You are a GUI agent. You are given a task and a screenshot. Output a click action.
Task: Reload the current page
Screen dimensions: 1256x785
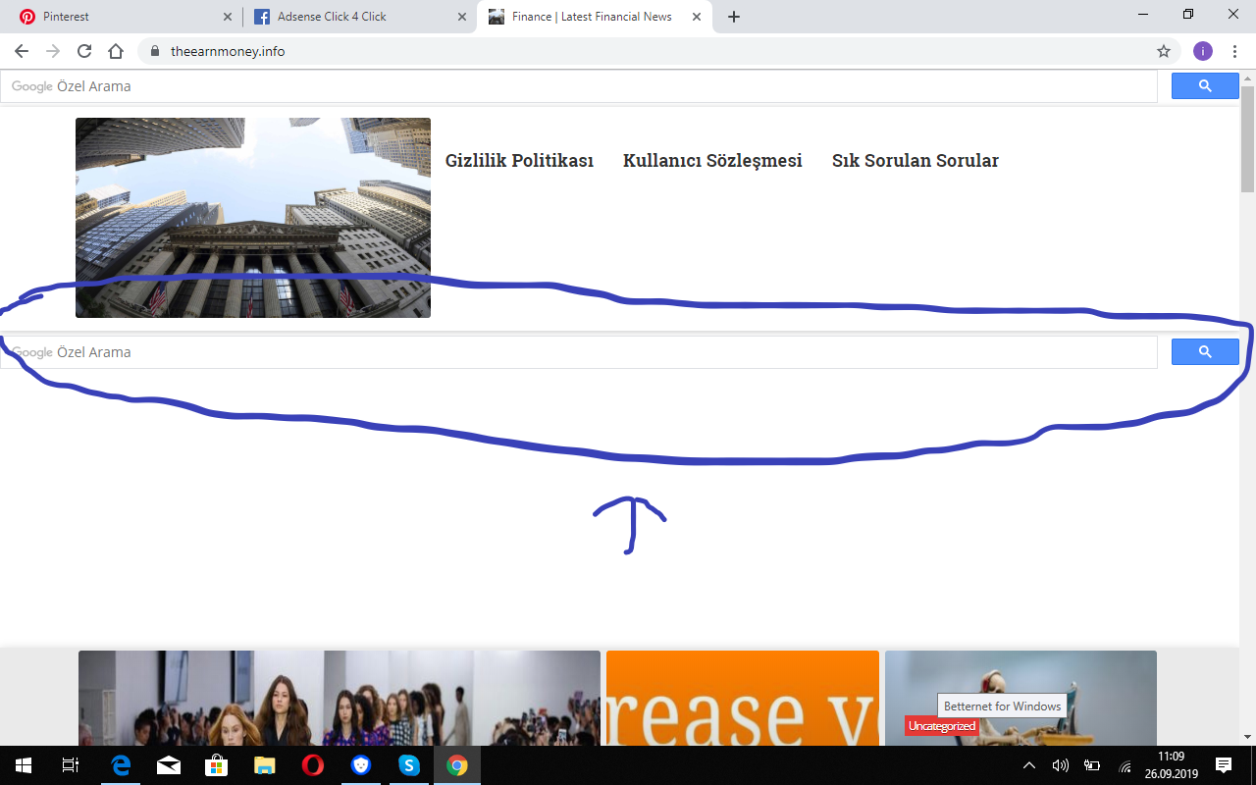pos(84,51)
